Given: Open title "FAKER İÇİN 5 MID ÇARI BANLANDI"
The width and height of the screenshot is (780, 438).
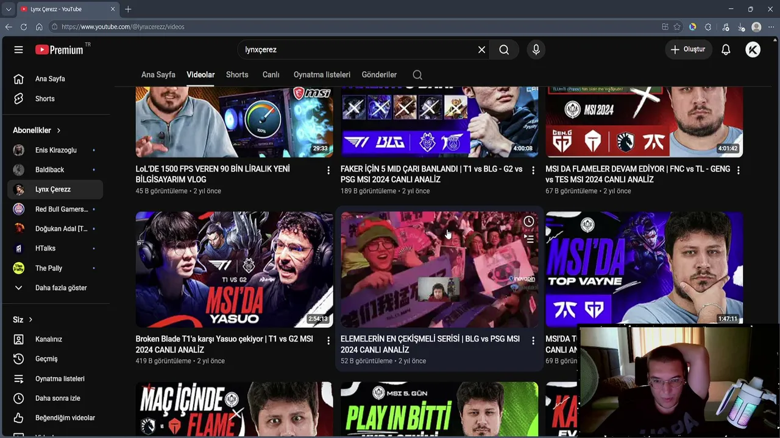Looking at the screenshot, I should click(431, 174).
